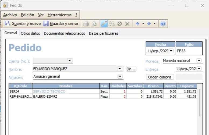Image resolution: width=209 pixels, height=135 pixels.
Task: Switch to the Otros datos tab
Action: [x=30, y=33]
